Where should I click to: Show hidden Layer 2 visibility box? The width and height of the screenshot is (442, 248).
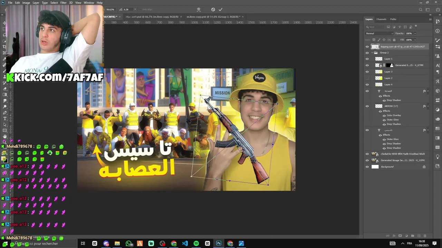[x=367, y=78]
